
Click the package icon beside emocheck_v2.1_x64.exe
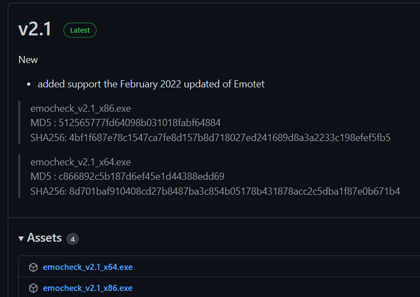(33, 267)
